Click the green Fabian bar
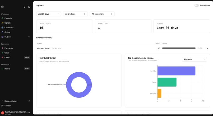Viewport: 213px width, 116px height. pos(167,82)
